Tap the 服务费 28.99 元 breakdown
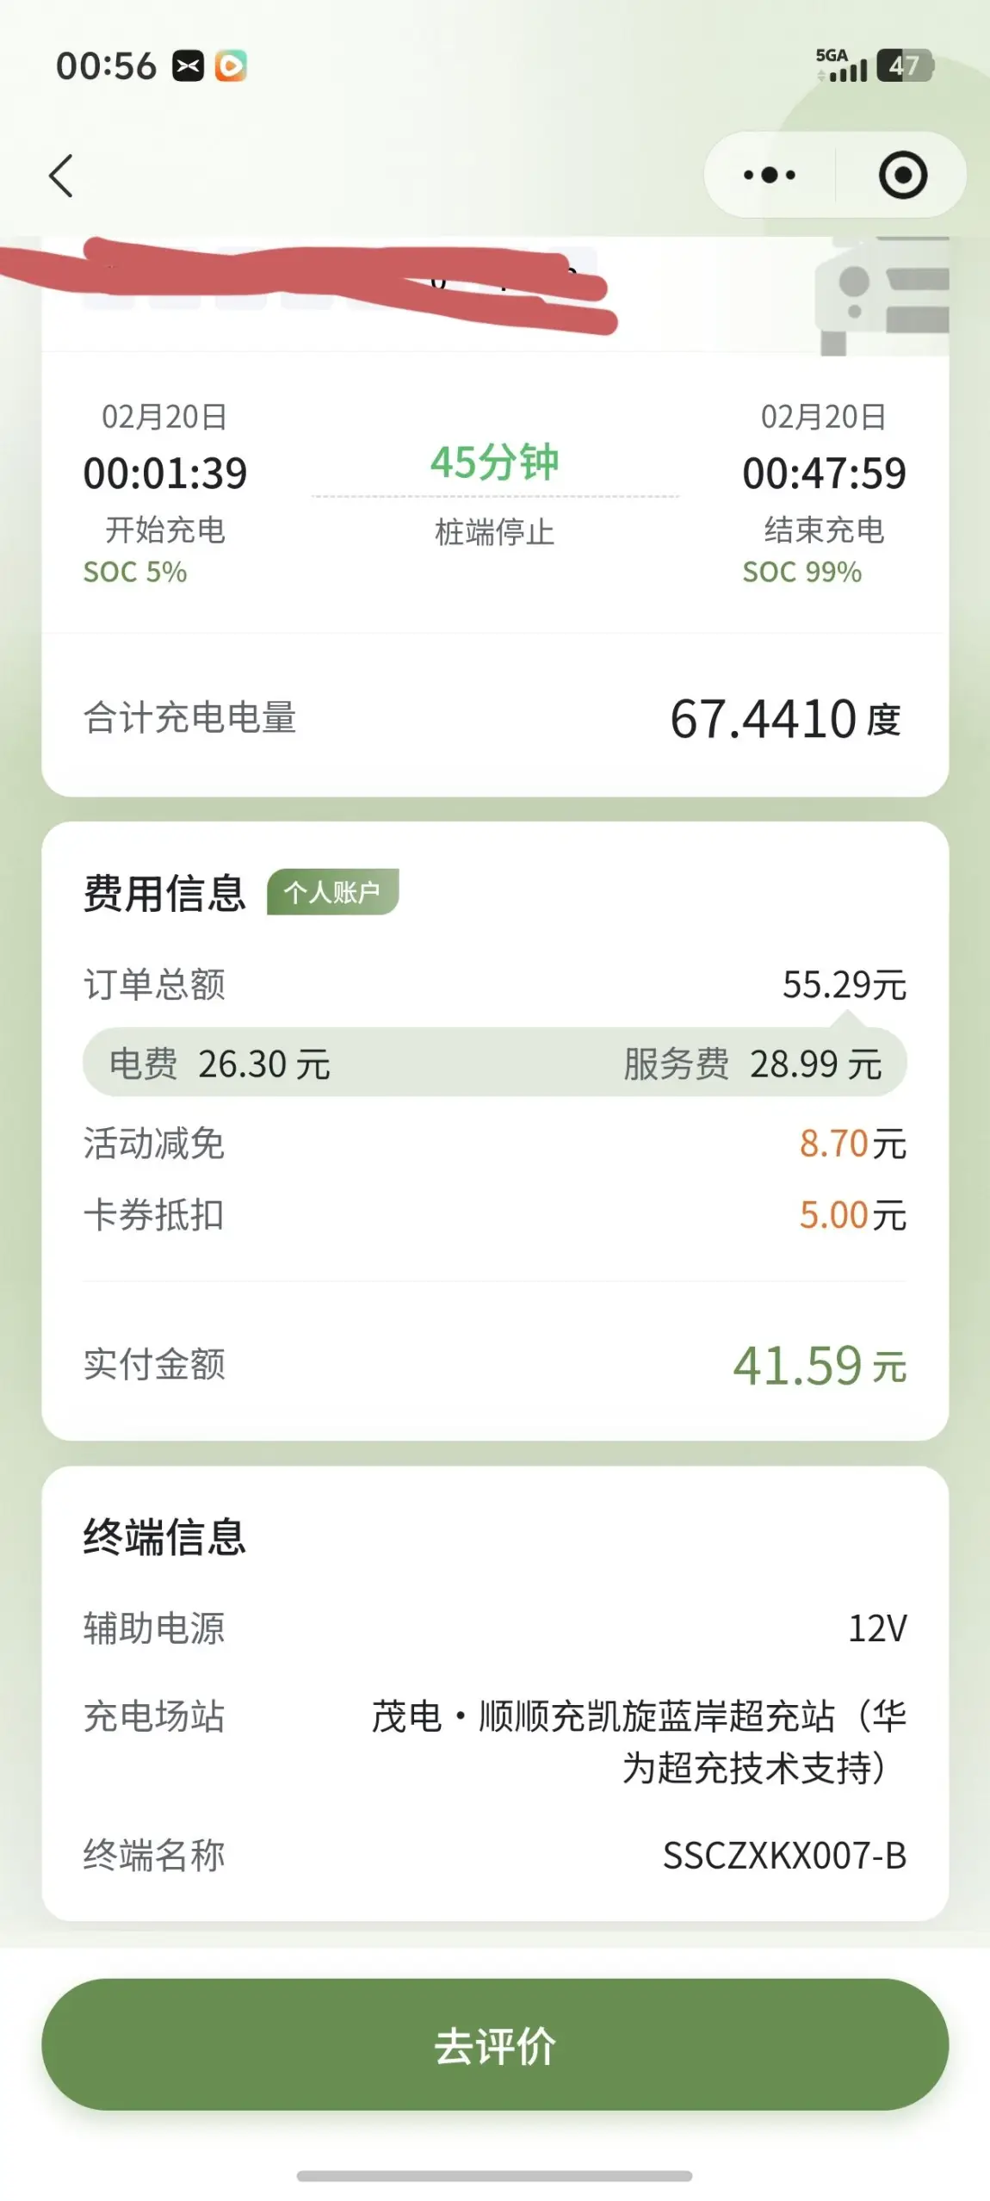The width and height of the screenshot is (990, 2201). point(752,1063)
